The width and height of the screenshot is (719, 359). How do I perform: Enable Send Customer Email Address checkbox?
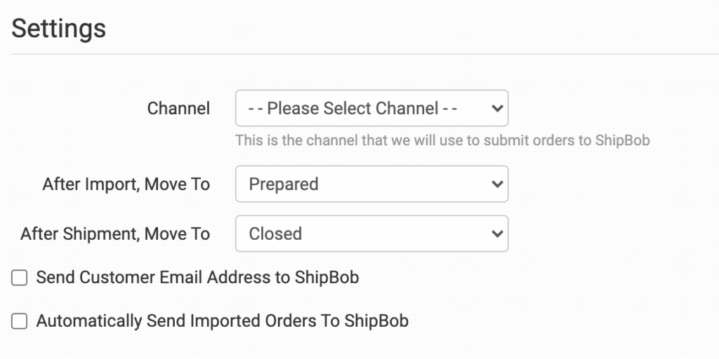click(x=20, y=278)
